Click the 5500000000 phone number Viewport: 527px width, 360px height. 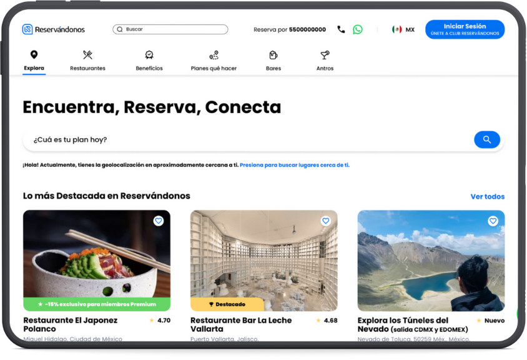pyautogui.click(x=308, y=29)
